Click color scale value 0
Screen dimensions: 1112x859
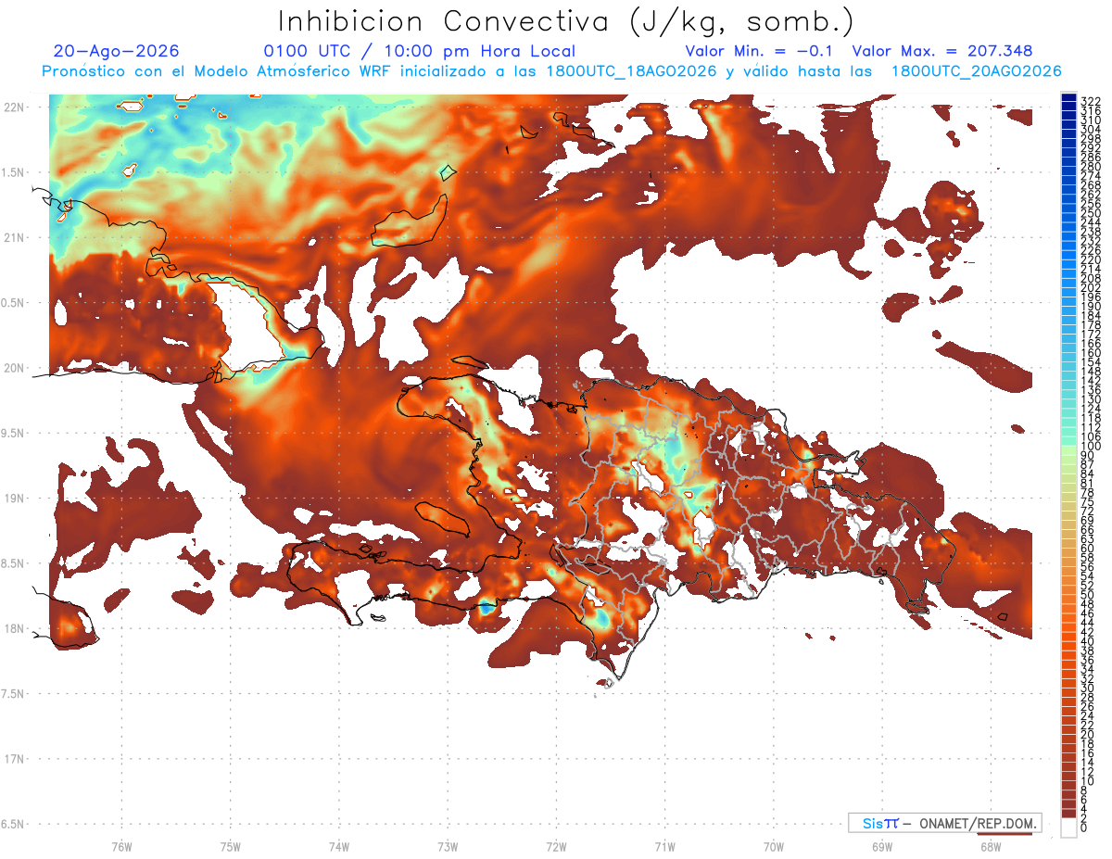1083,827
